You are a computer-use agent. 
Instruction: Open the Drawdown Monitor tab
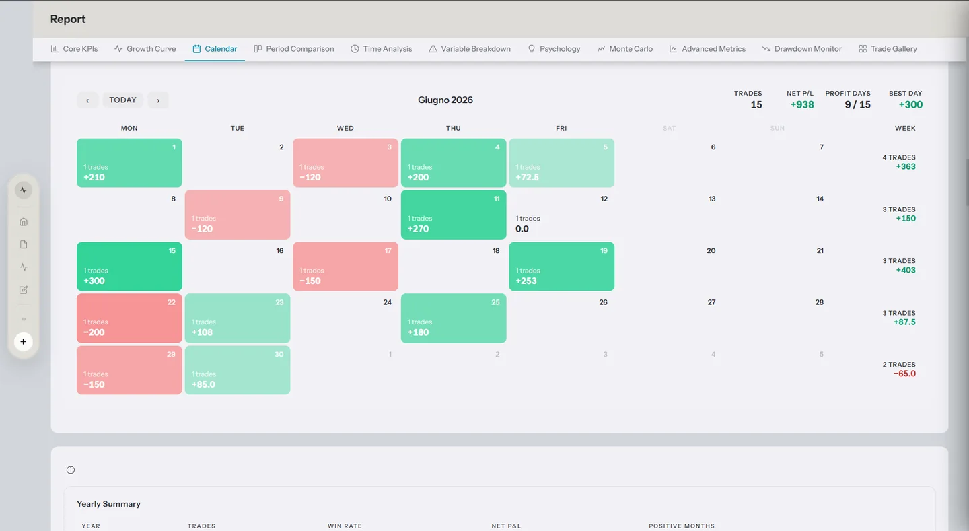click(802, 49)
